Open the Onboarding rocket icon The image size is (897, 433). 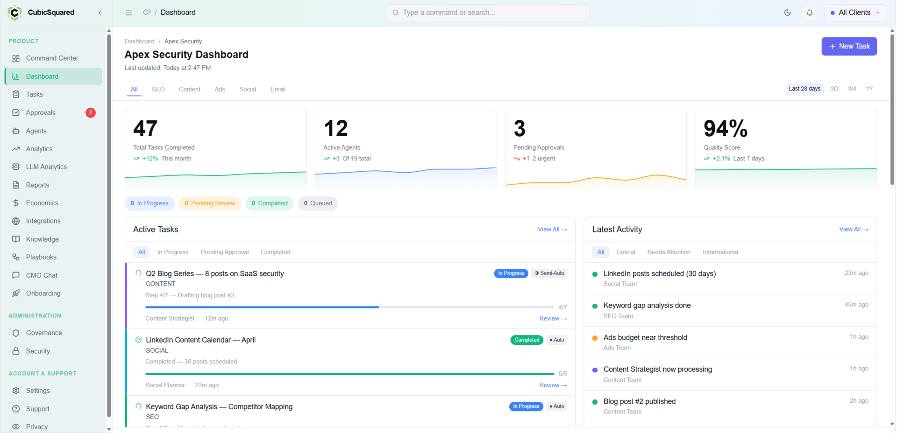coord(16,293)
